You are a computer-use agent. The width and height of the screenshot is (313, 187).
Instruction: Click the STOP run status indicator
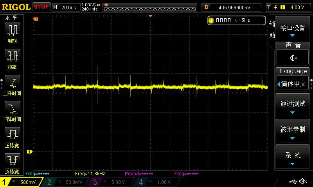tap(41, 7)
